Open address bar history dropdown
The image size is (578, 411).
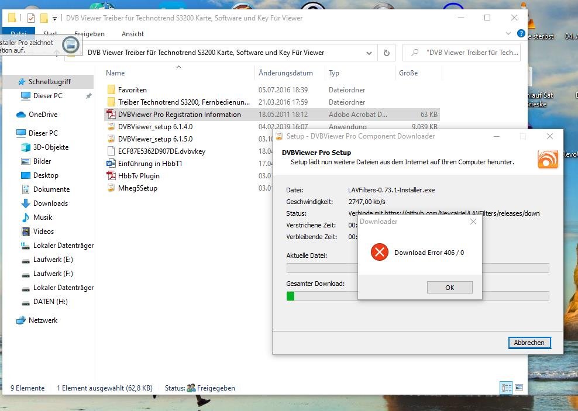tap(369, 53)
